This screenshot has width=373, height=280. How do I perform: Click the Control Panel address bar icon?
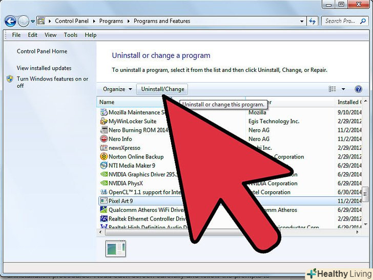coord(42,21)
